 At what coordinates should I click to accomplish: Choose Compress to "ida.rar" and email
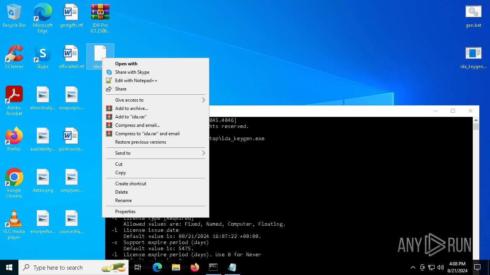coord(155,134)
